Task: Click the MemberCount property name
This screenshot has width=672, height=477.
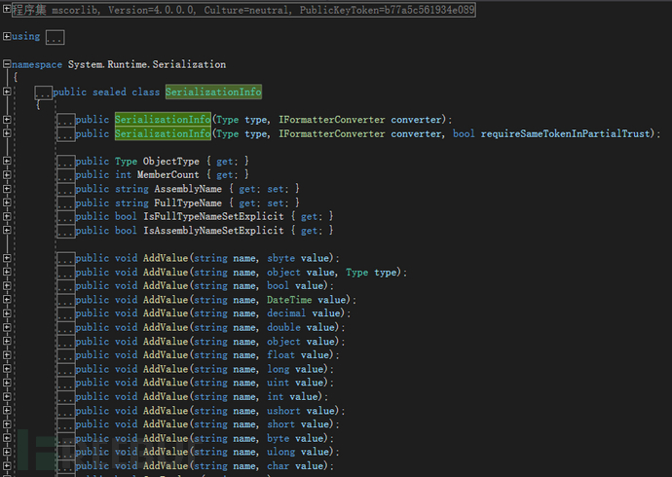Action: point(168,174)
